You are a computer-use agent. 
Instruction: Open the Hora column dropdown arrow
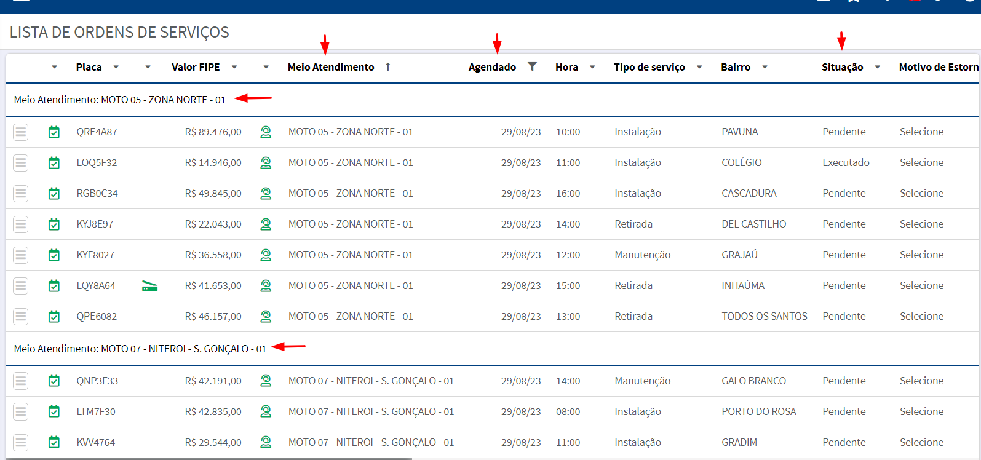(x=592, y=67)
